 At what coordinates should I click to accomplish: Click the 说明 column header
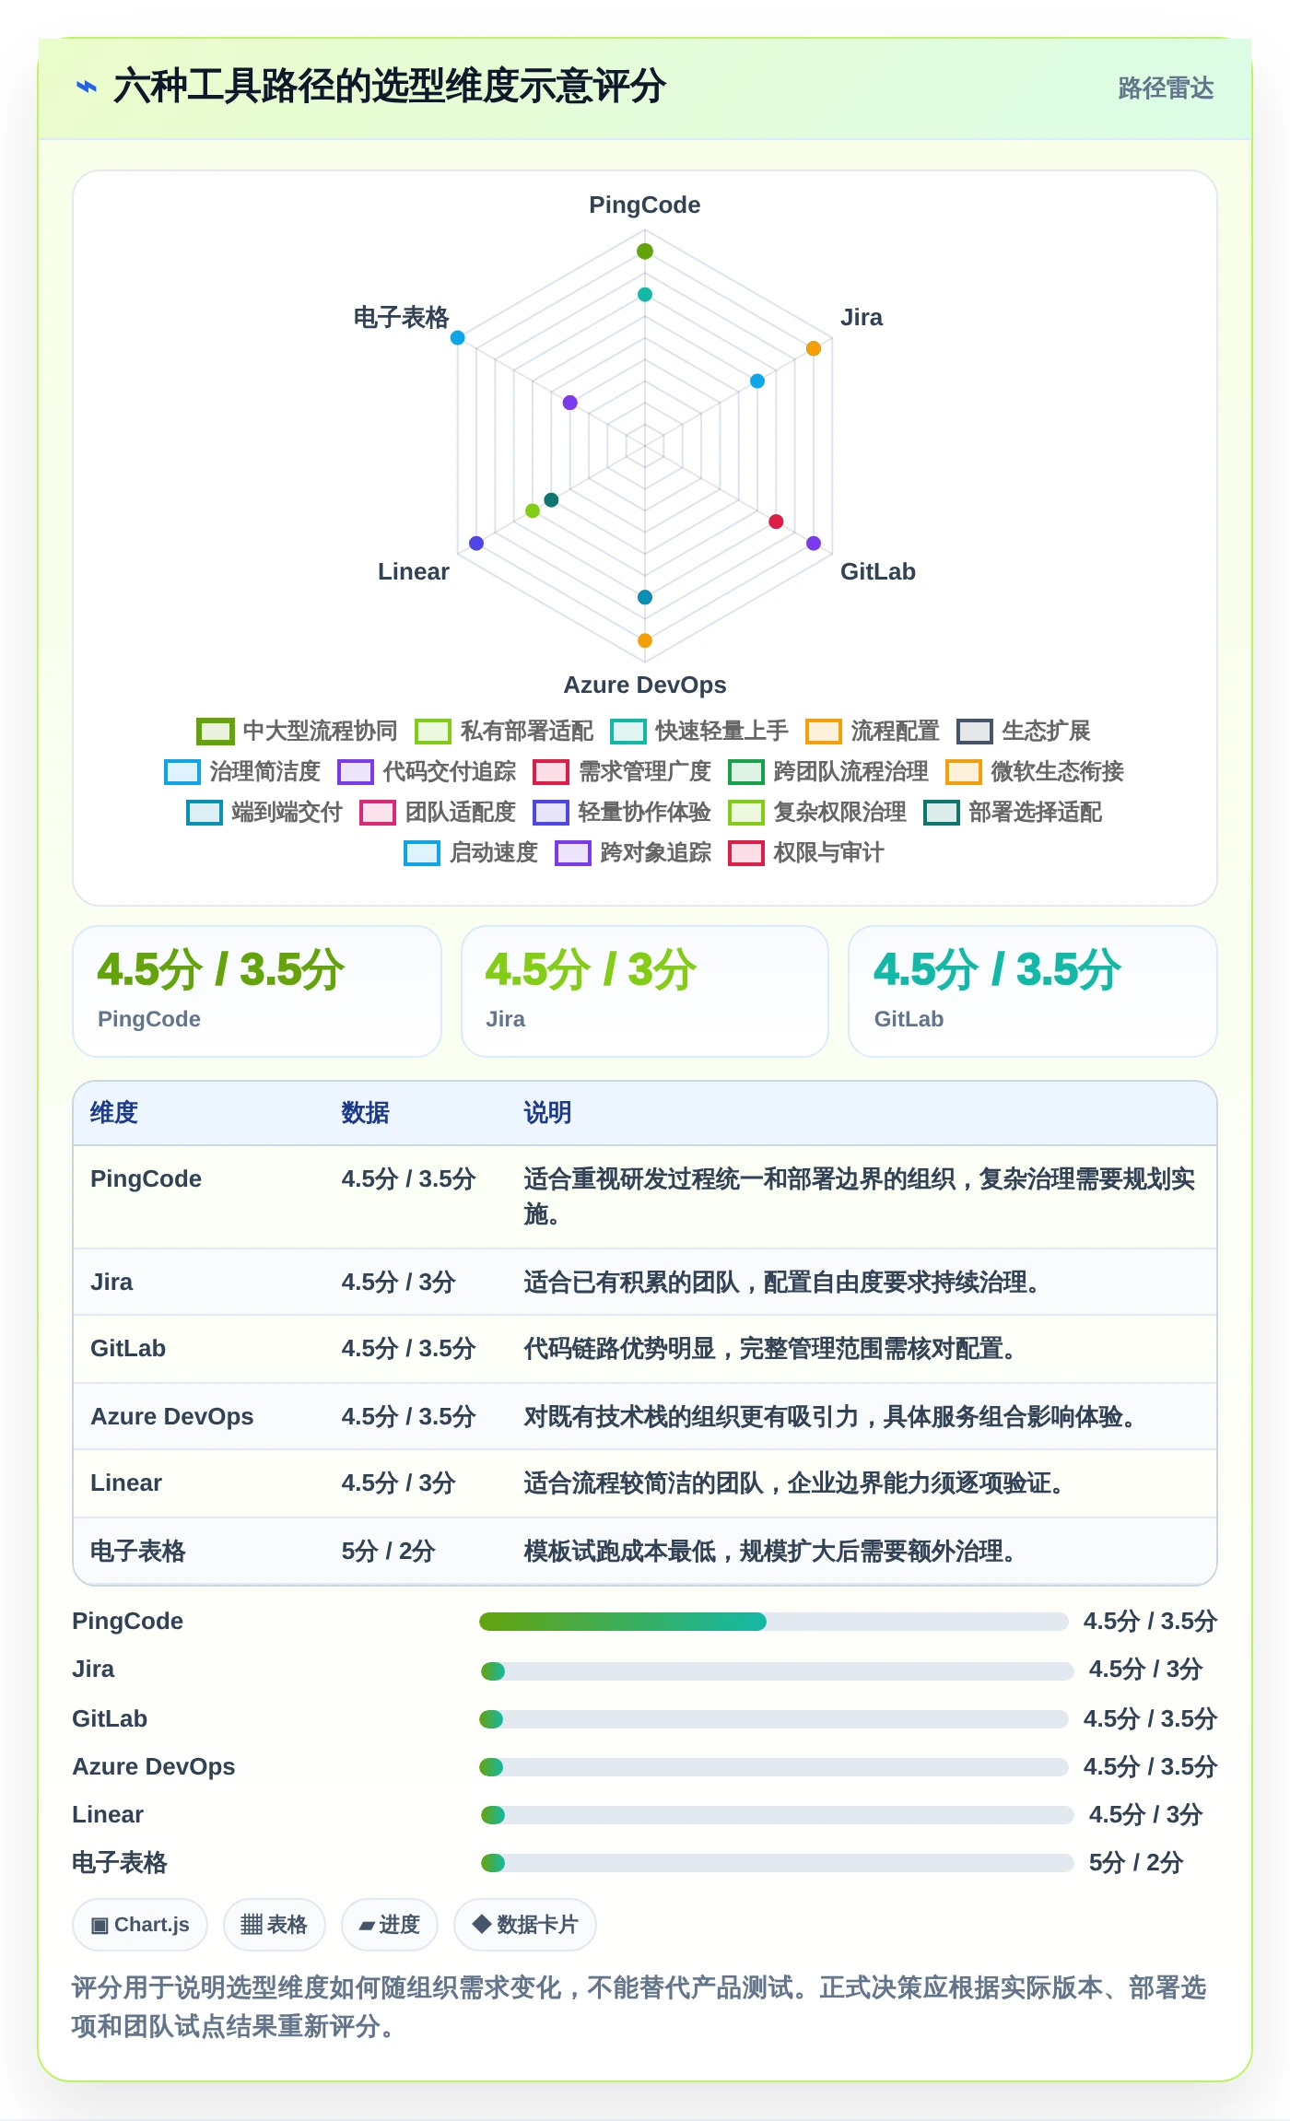(547, 1112)
